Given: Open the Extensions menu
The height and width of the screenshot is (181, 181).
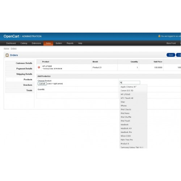Looking at the screenshot, I should point(37,43).
